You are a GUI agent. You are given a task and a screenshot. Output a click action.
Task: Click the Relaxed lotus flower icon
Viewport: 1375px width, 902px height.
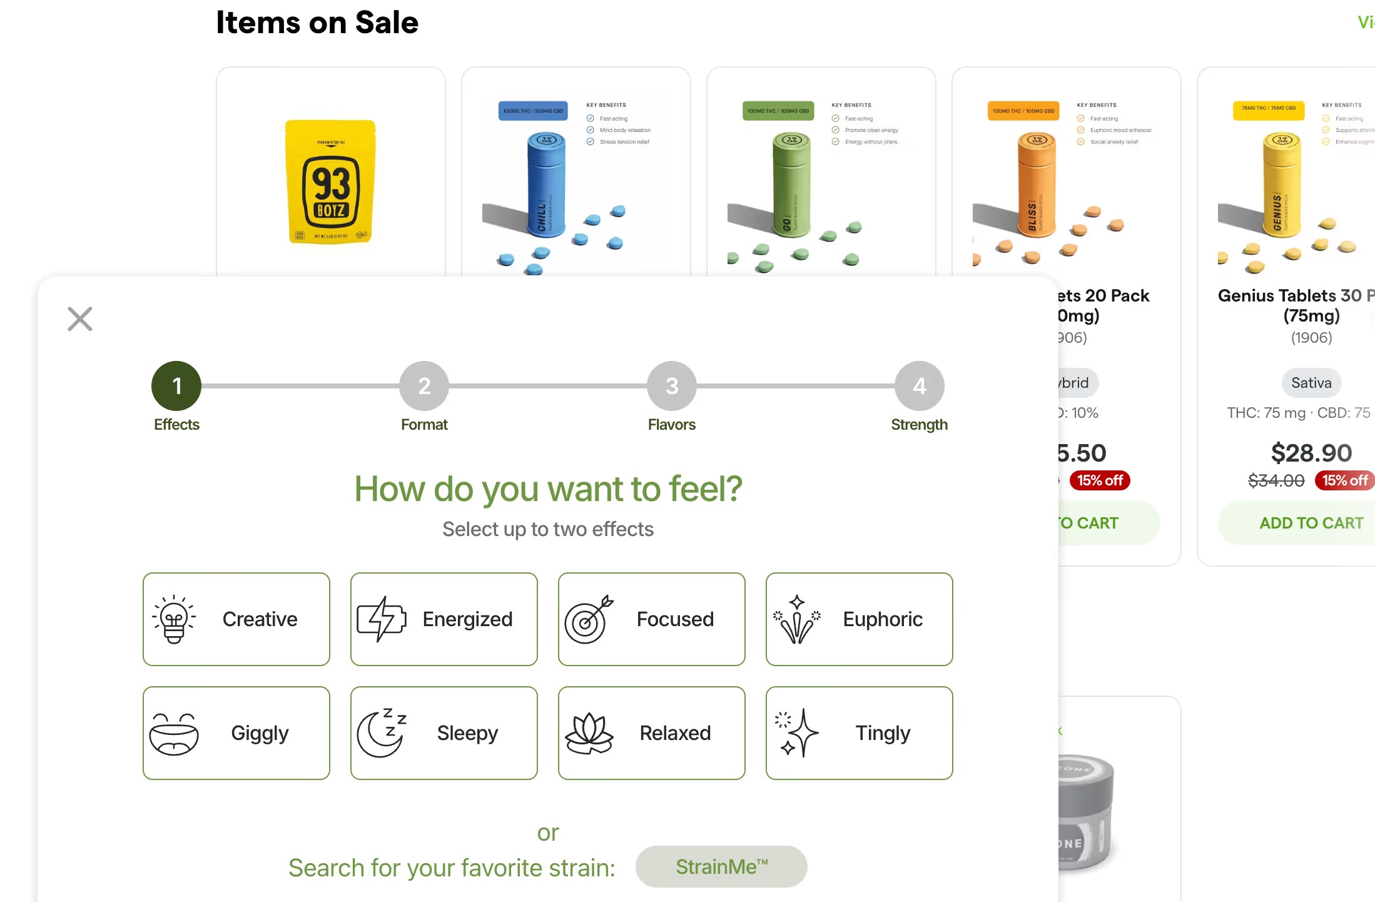pyautogui.click(x=589, y=733)
